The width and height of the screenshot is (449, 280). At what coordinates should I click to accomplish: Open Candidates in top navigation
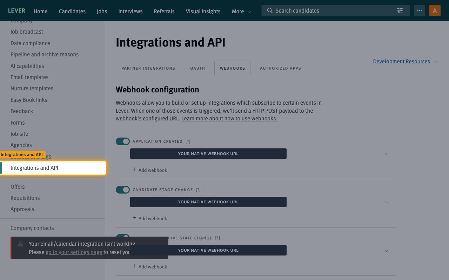coord(72,11)
